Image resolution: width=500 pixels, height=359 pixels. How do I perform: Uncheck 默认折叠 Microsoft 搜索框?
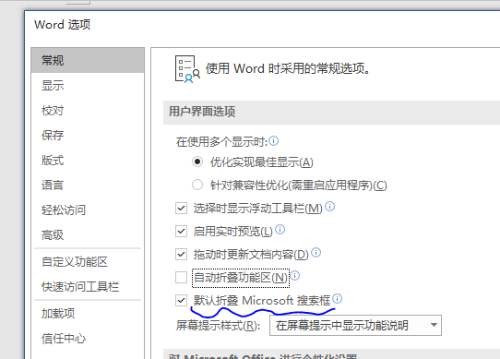(x=181, y=300)
